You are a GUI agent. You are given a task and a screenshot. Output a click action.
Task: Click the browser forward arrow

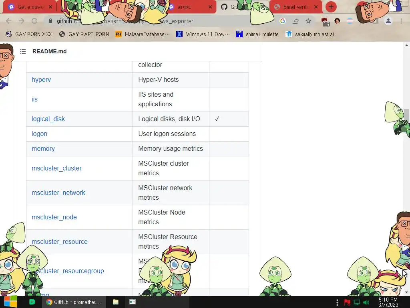[x=22, y=21]
